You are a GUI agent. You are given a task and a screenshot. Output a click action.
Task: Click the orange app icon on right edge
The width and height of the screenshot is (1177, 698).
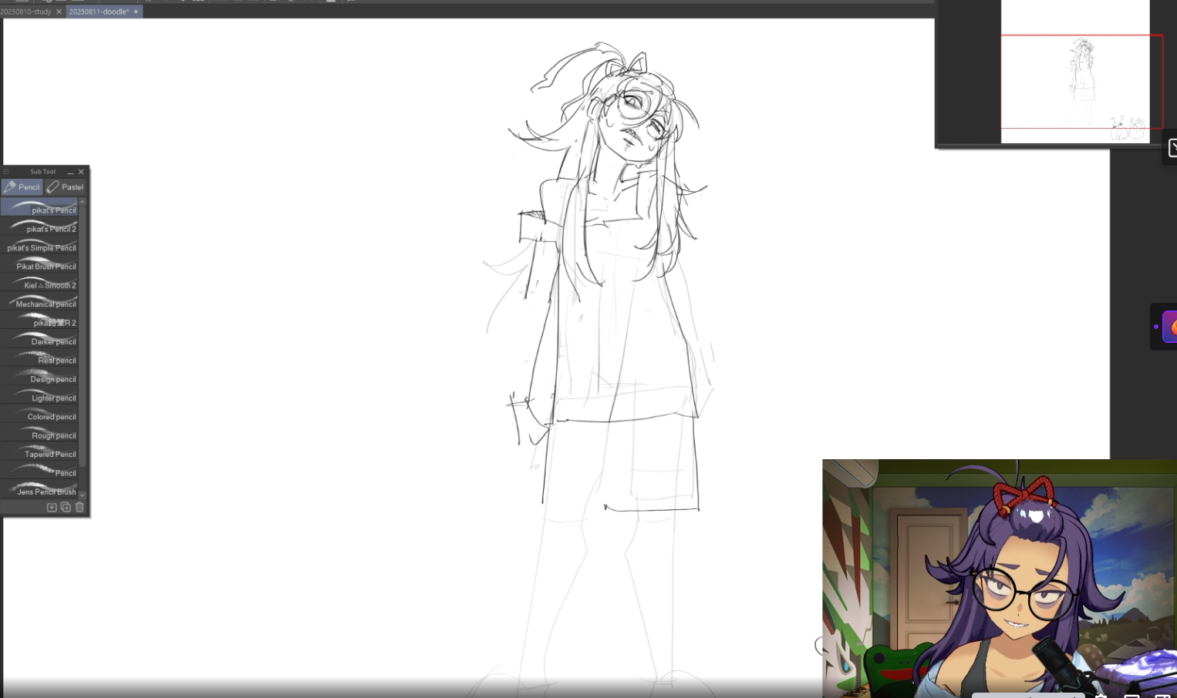pyautogui.click(x=1169, y=327)
